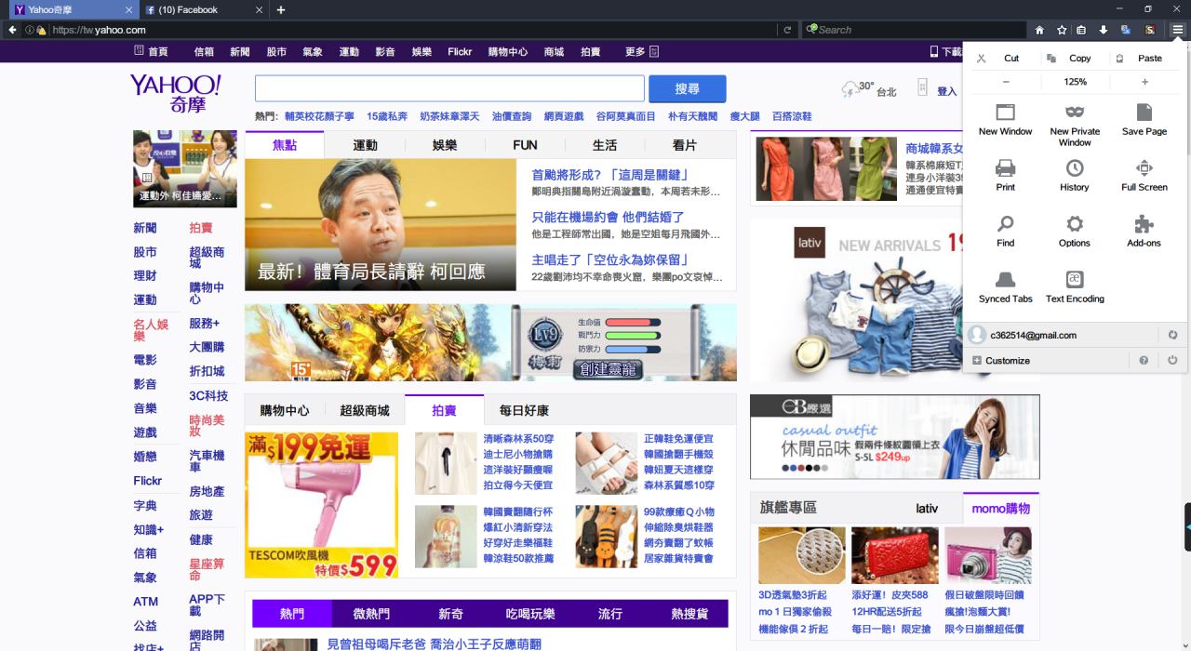The width and height of the screenshot is (1191, 651).
Task: Open Synced Tabs
Action: [x=1005, y=286]
